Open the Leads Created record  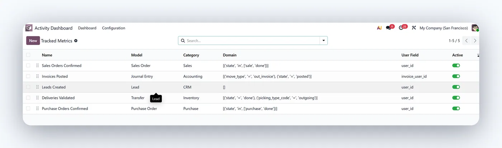click(x=54, y=87)
